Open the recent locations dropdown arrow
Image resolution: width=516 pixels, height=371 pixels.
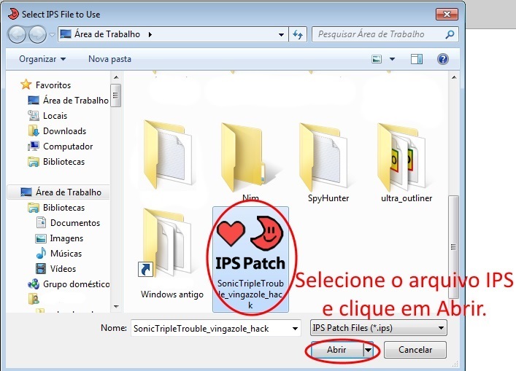point(52,34)
